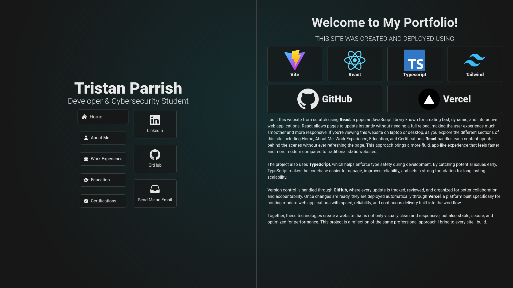Click Send Me an Email
513x288 pixels.
tap(155, 194)
